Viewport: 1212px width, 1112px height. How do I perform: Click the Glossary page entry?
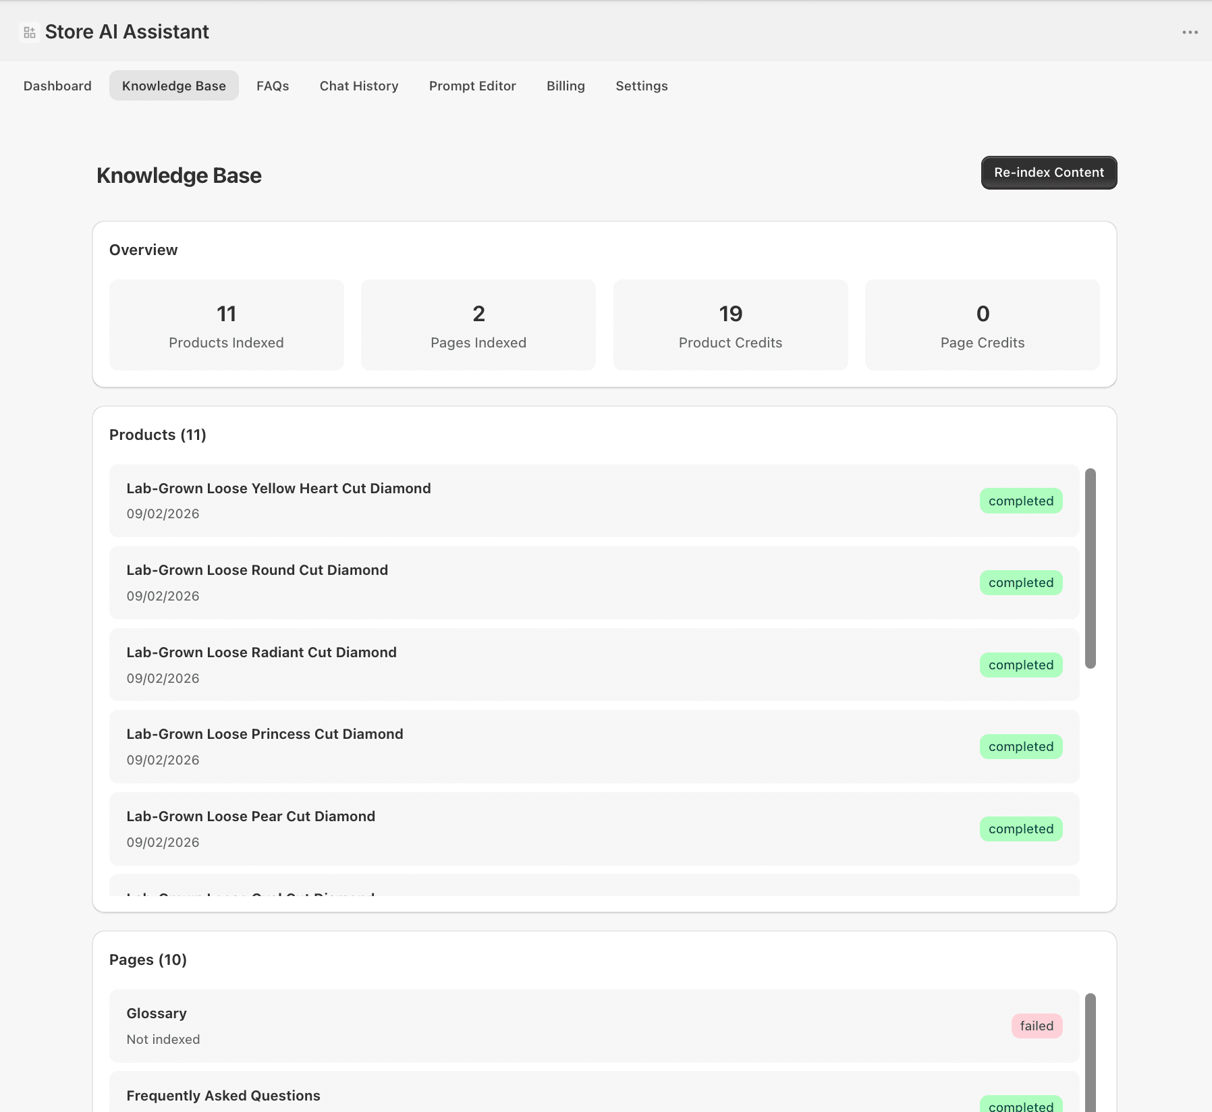pos(593,1025)
